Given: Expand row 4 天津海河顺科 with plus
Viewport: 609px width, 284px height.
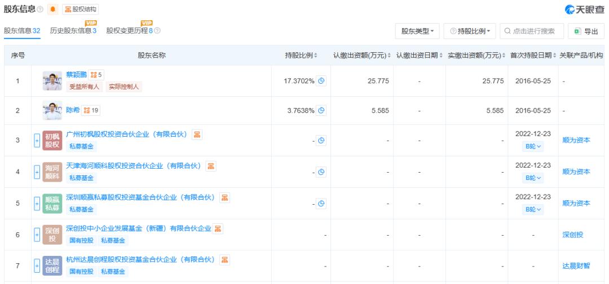Looking at the screenshot, I should point(37,172).
